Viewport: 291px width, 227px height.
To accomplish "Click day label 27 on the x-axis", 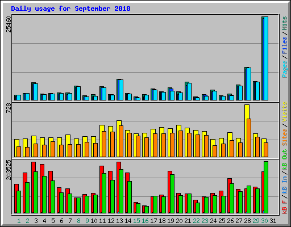I will click(239, 221).
